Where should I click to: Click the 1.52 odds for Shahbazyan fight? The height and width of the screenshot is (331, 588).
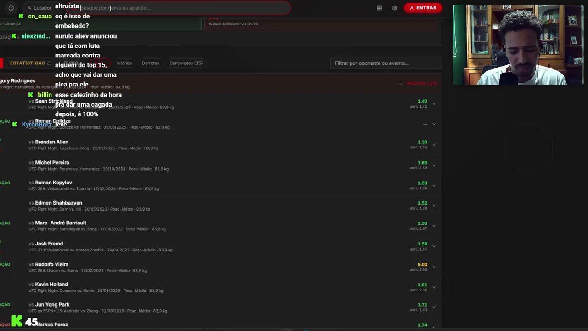coord(423,203)
